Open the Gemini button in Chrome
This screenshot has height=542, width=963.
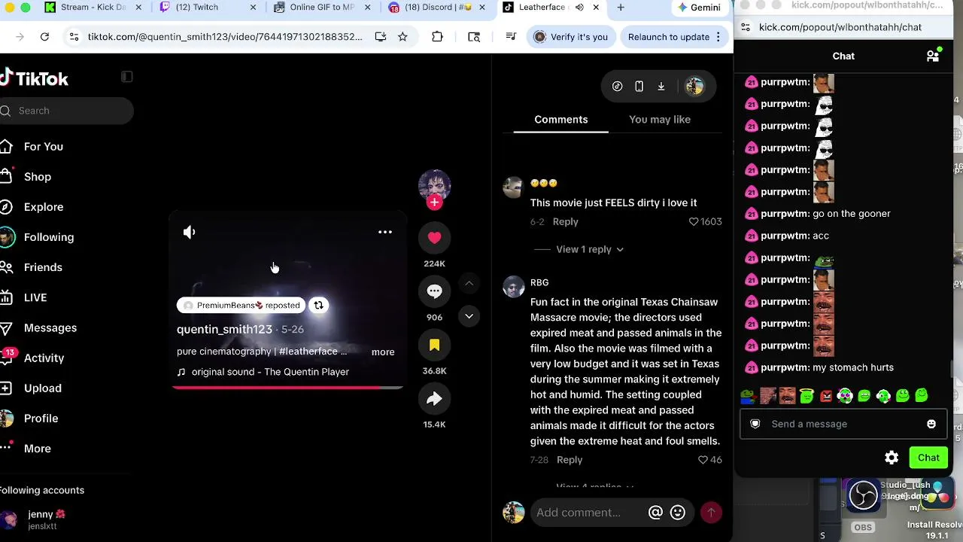pos(700,8)
